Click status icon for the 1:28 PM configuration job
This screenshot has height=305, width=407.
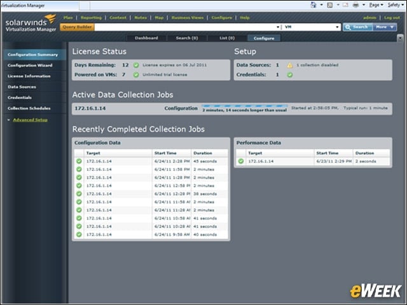(x=79, y=177)
